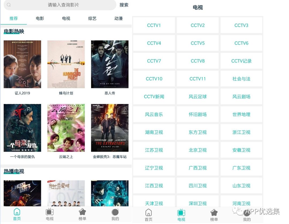
Task: Select CCTV7 channel
Action: 154,61
